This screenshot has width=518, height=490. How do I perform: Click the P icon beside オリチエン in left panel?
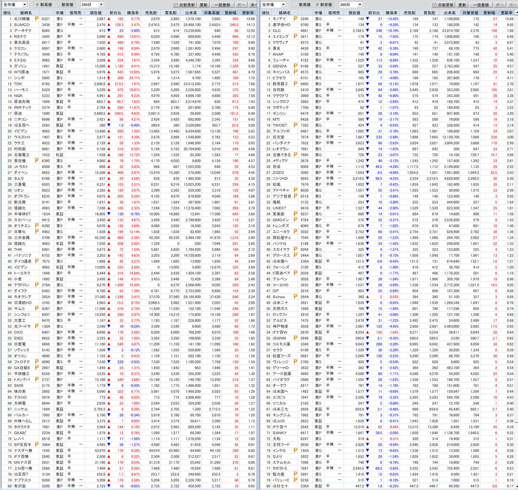pos(37,226)
